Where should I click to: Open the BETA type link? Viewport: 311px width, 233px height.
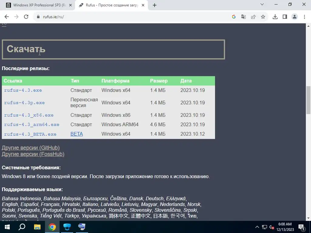77,134
